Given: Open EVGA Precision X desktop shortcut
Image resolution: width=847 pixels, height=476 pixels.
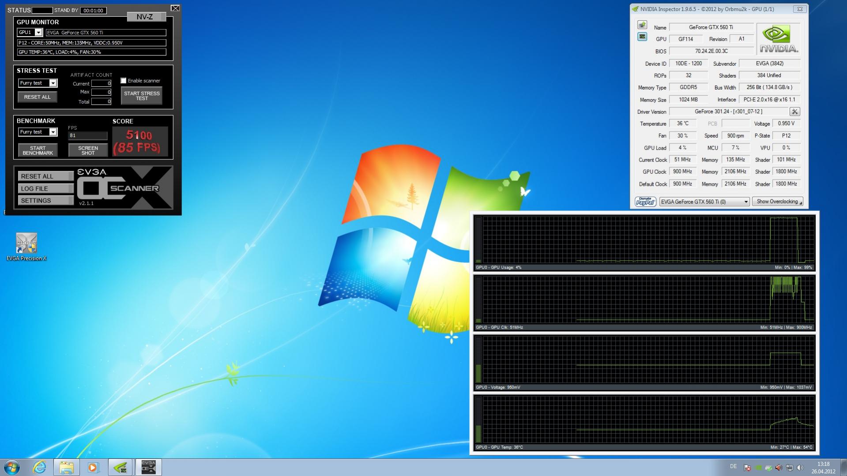Looking at the screenshot, I should (x=26, y=247).
